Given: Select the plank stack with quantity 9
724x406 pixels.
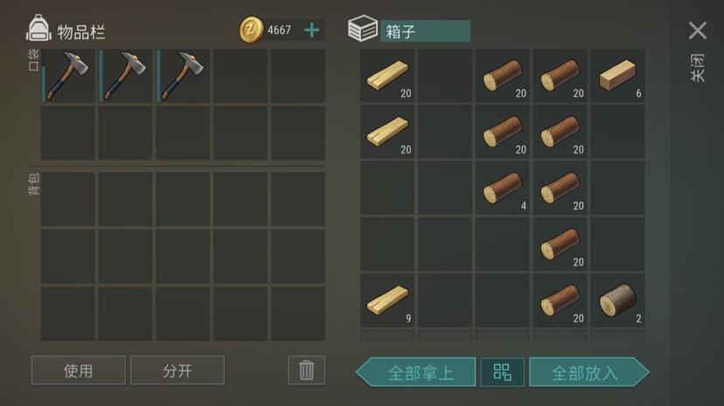Looking at the screenshot, I should click(x=387, y=300).
